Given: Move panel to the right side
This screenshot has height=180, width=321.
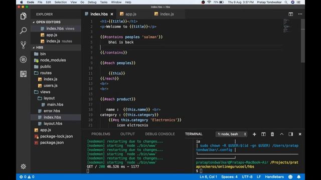Looking at the screenshot, I should tap(291, 134).
